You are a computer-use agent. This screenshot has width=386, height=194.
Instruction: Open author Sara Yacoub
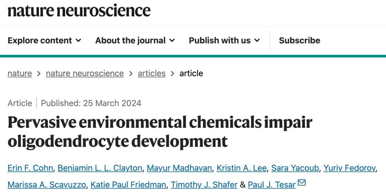click(x=295, y=168)
